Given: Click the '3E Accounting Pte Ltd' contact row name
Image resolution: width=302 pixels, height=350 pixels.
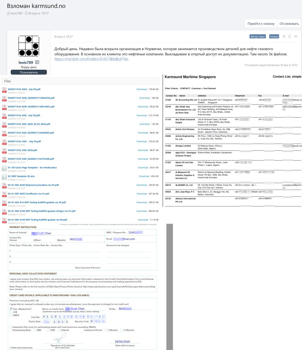Looking at the screenshot, I should pyautogui.click(x=186, y=100).
